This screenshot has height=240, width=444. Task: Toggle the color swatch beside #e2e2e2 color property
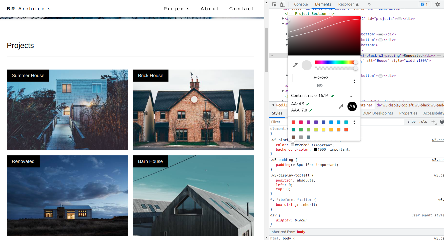pyautogui.click(x=292, y=145)
